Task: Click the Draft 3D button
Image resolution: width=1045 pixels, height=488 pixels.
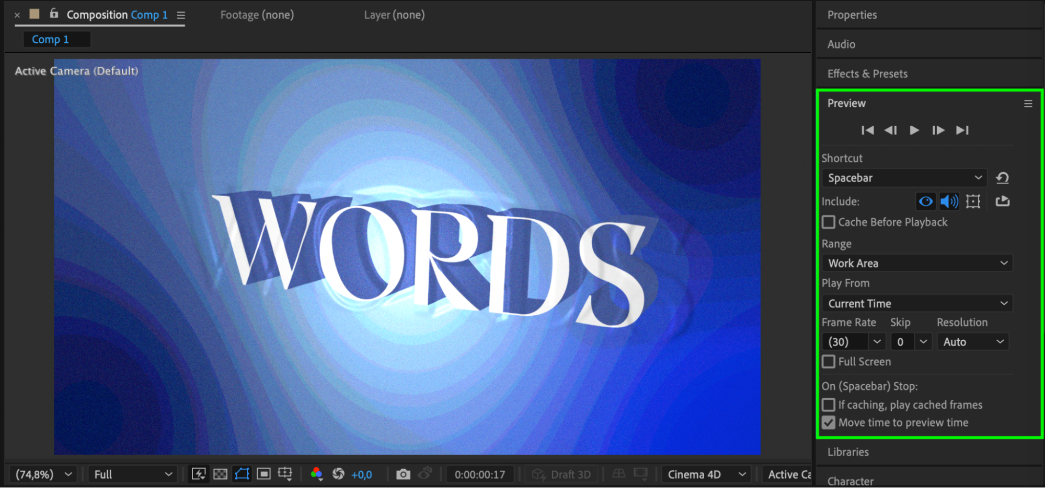Action: pyautogui.click(x=561, y=474)
